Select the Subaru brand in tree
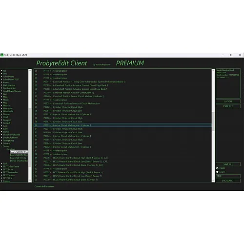Screen dimensions: 244x244 pos(6,143)
